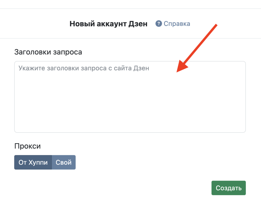
Task: Focus the Заголовки запроса text area
Action: 130,102
